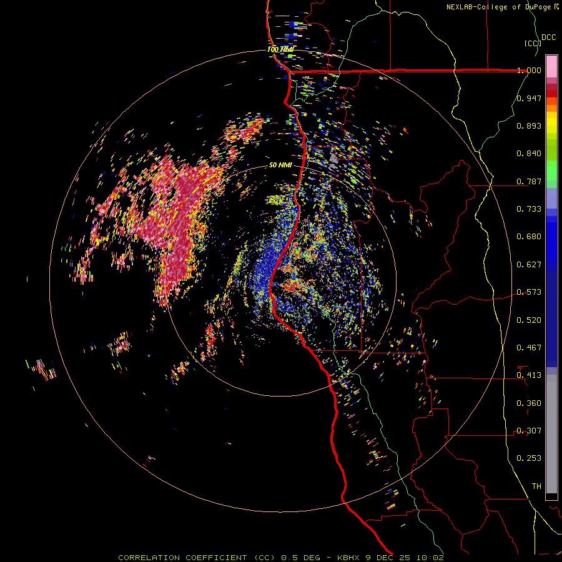
Task: Click the 0.573 legend value
Action: pyautogui.click(x=529, y=292)
